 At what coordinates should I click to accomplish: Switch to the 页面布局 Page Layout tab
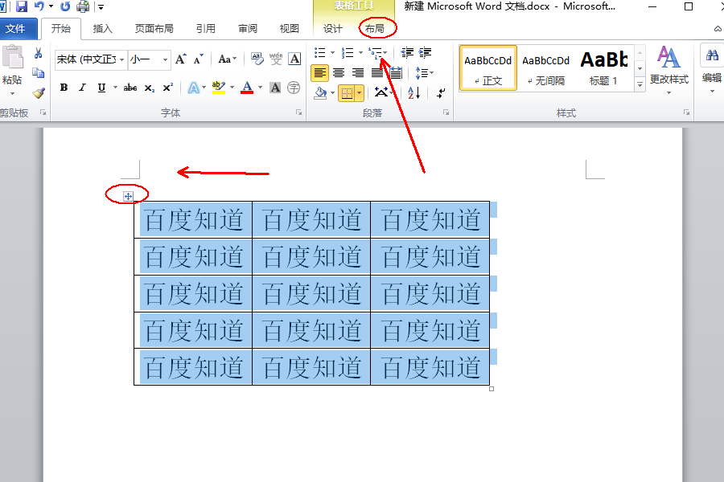(154, 29)
